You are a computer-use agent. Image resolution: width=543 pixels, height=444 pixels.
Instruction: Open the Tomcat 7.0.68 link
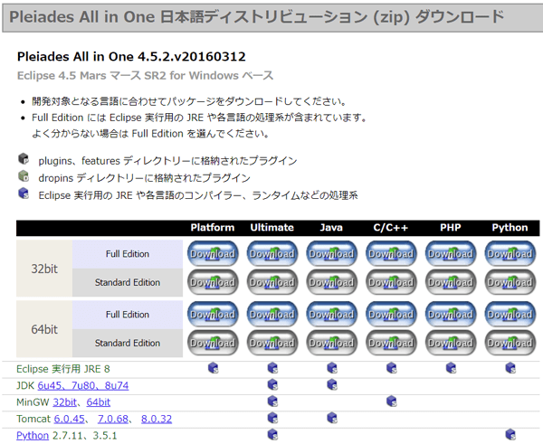click(x=113, y=419)
